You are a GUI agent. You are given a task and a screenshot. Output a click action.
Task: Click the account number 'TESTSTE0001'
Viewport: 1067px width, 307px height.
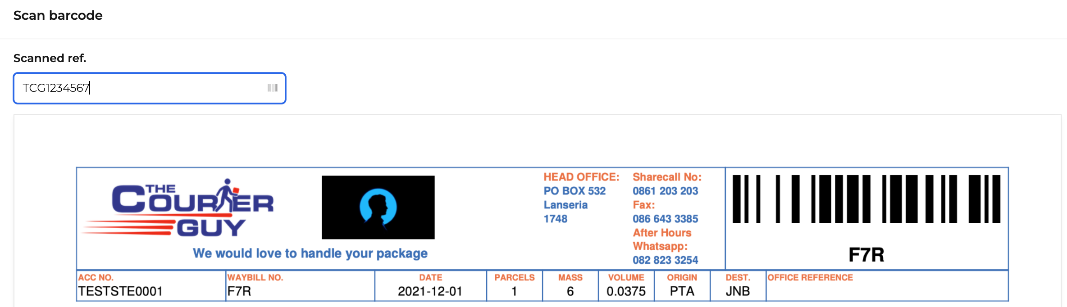120,291
